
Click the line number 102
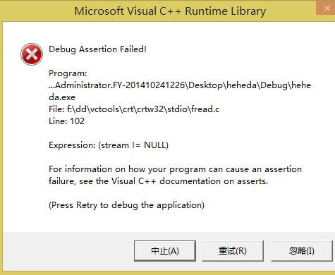point(77,121)
